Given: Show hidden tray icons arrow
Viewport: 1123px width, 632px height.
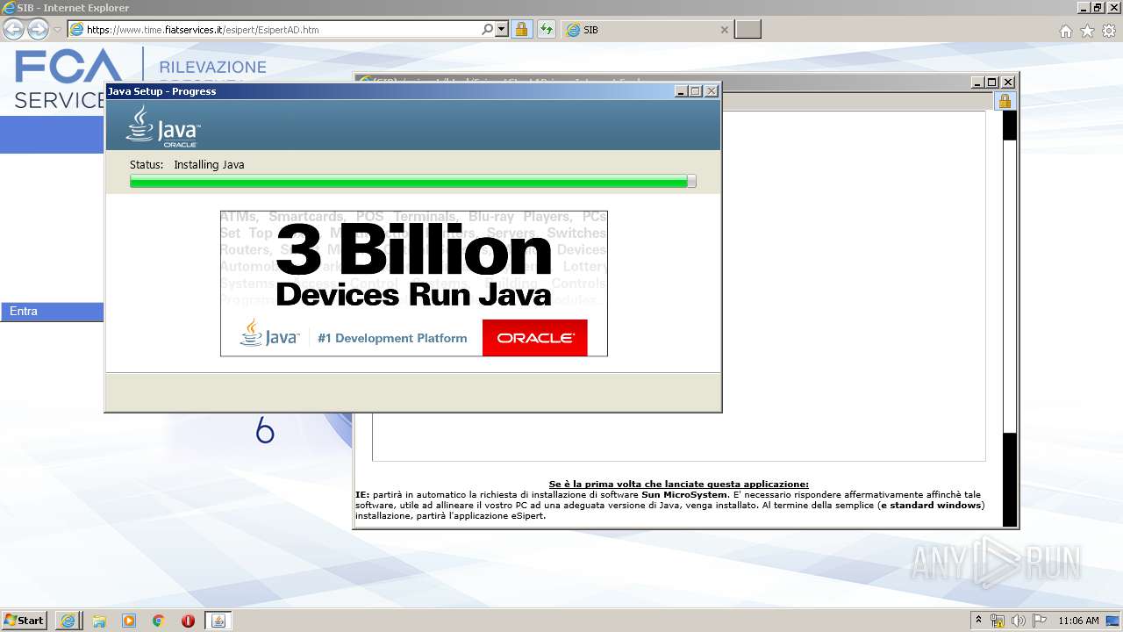Looking at the screenshot, I should [x=979, y=621].
